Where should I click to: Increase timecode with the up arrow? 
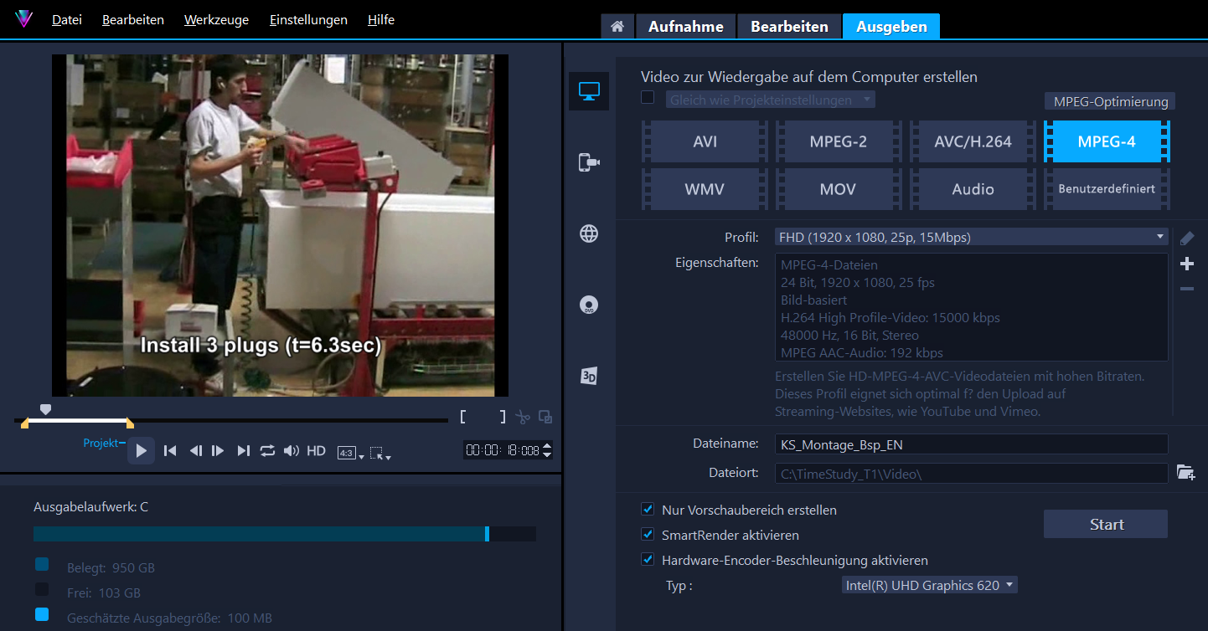point(547,446)
